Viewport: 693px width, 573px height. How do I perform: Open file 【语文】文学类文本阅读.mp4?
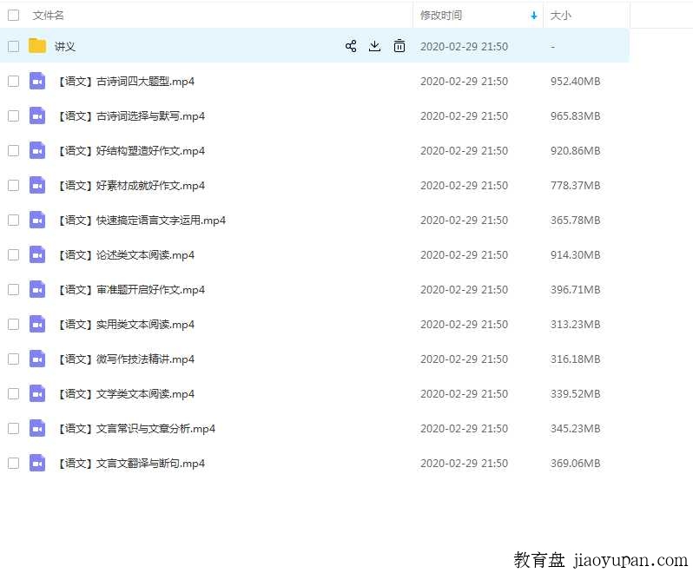[126, 394]
